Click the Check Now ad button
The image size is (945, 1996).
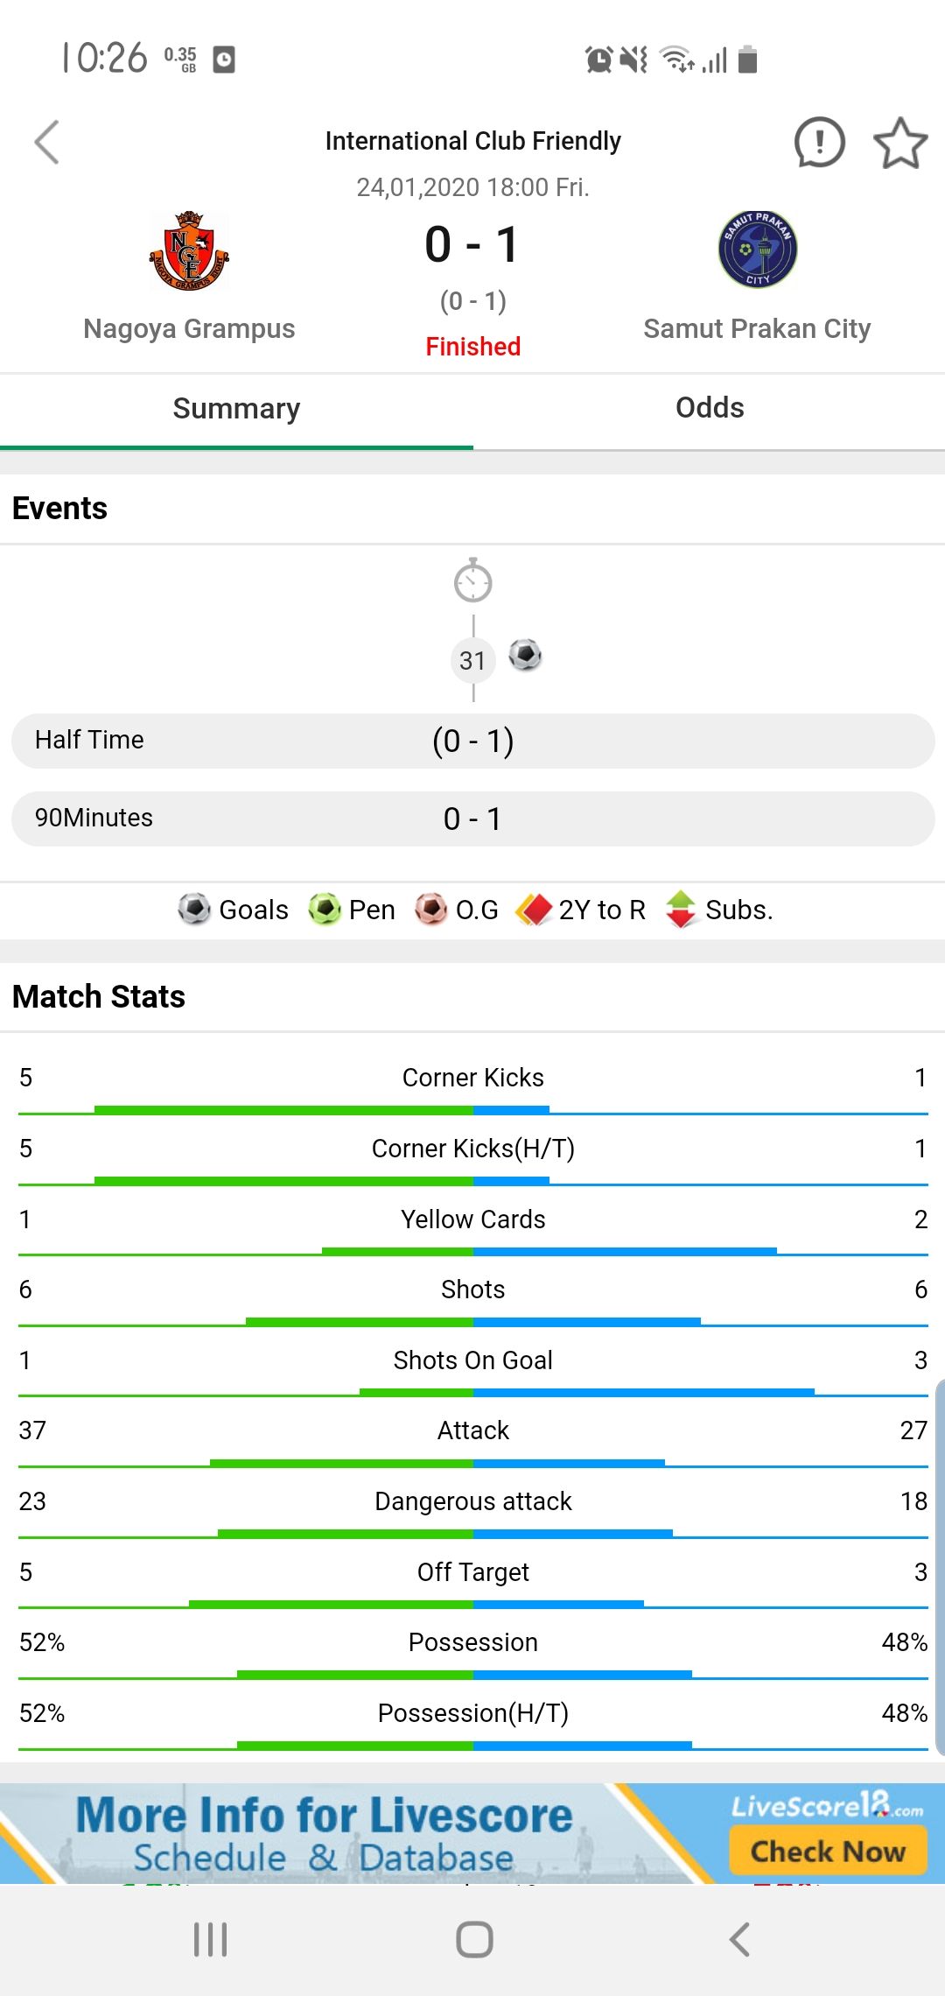(x=828, y=1852)
